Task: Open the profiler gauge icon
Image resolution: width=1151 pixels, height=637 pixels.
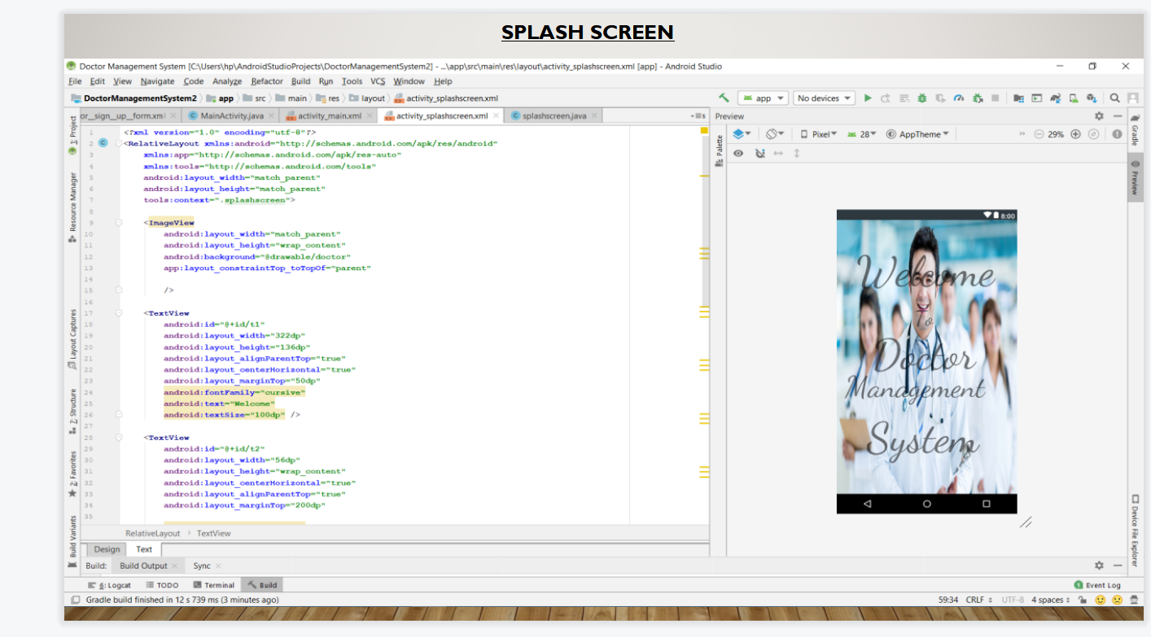Action: coord(958,98)
